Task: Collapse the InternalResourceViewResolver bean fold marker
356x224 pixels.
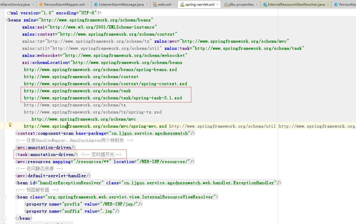Action: point(4,197)
